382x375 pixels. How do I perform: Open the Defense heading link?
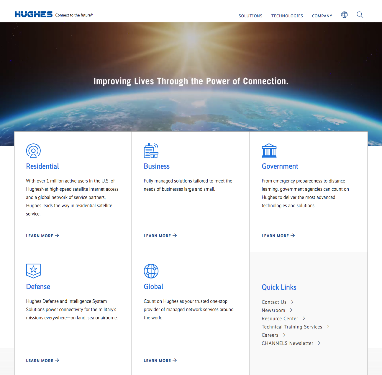(38, 287)
